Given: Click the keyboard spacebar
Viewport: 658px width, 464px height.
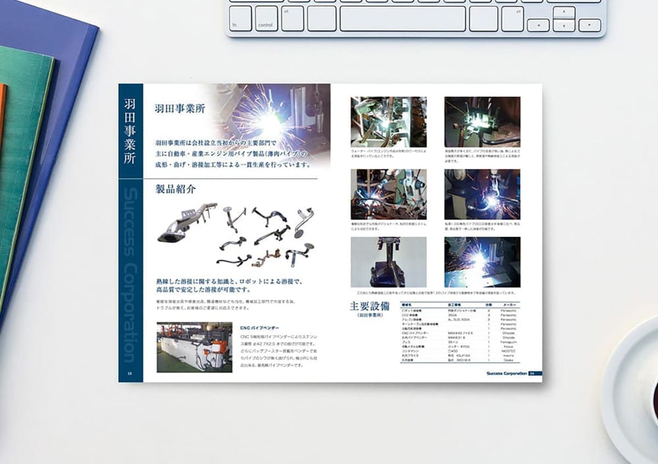Looking at the screenshot, I should pyautogui.click(x=403, y=18).
